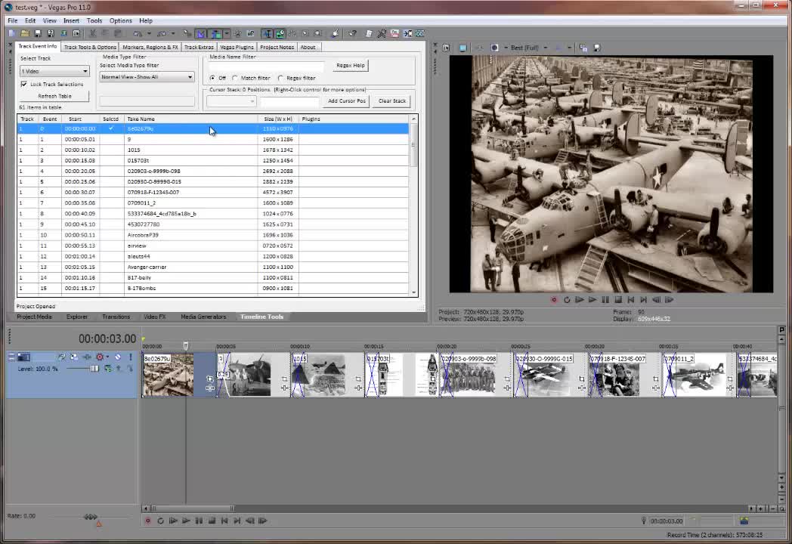This screenshot has height=544, width=792.
Task: Open the Split Screen View dropdown in preview toolbar
Action: coord(506,48)
